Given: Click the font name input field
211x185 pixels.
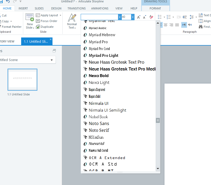Looking at the screenshot, I should click(99, 17).
